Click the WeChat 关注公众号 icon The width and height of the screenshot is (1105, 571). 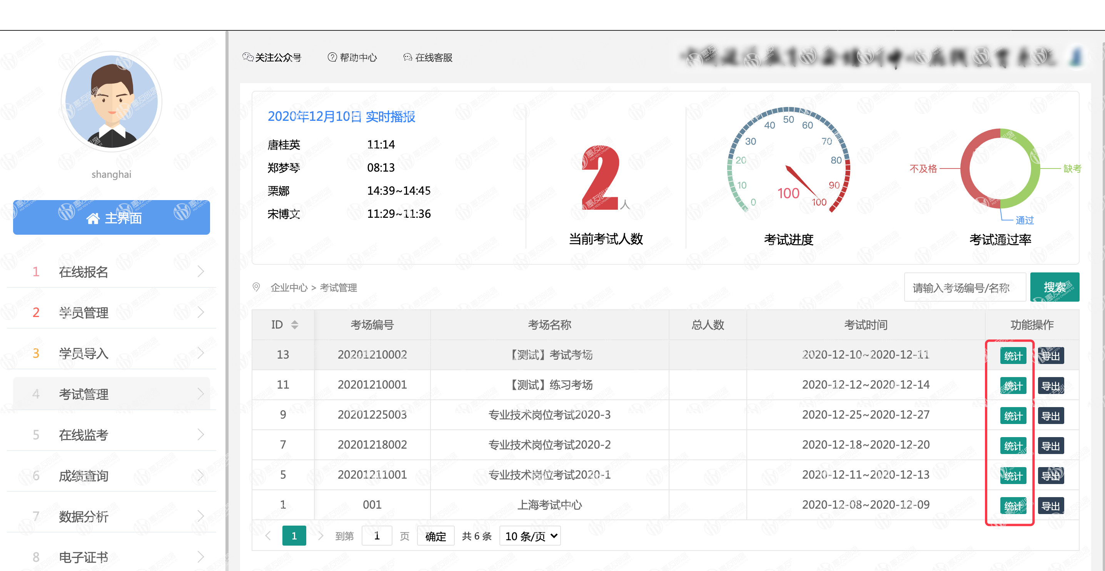click(x=247, y=57)
